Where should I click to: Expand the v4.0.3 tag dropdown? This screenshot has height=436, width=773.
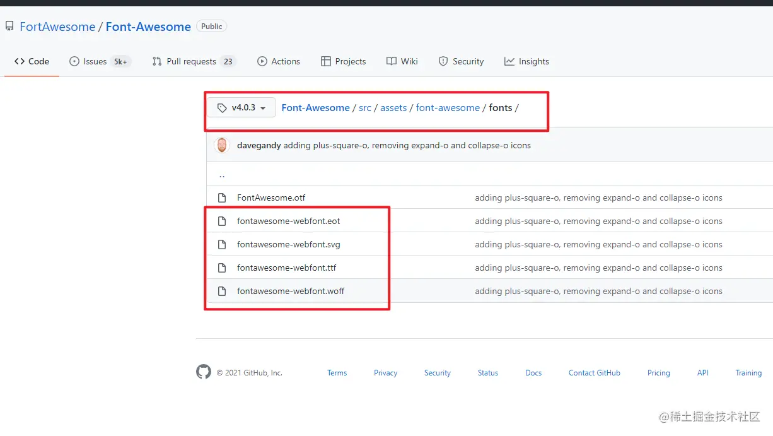click(241, 108)
